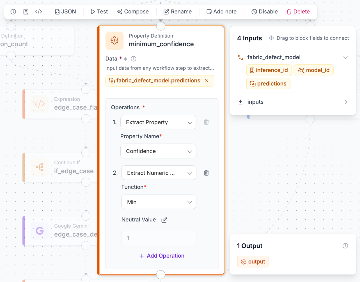Image resolution: width=360 pixels, height=282 pixels.
Task: Click the Delete button
Action: (298, 12)
